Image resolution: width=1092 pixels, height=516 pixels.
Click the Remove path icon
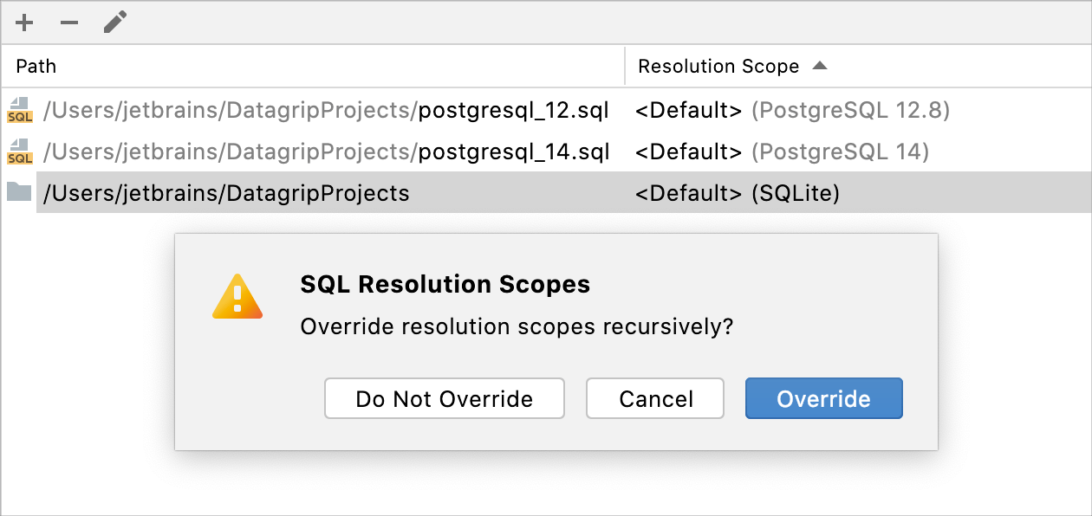point(68,23)
